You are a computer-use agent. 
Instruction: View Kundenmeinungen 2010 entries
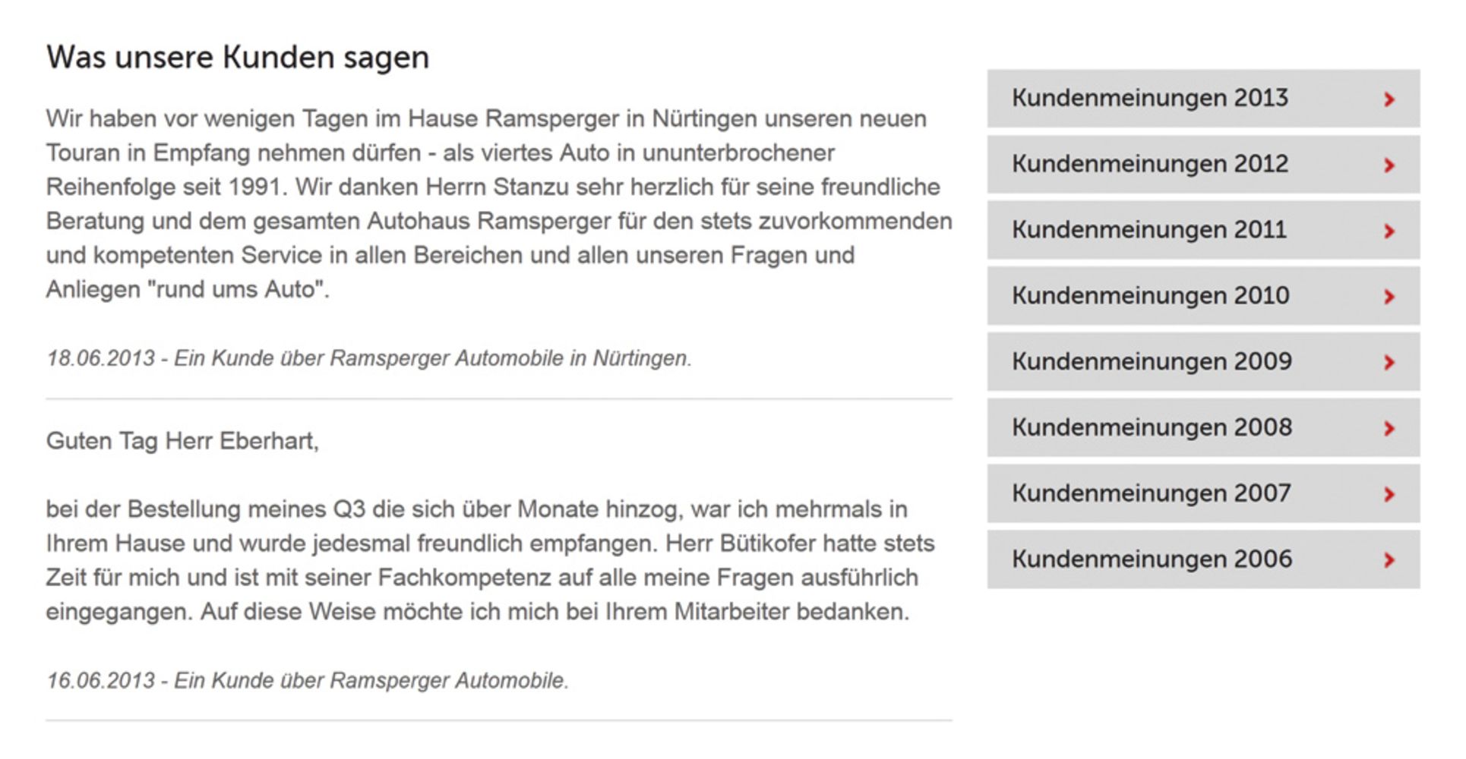click(x=1203, y=296)
